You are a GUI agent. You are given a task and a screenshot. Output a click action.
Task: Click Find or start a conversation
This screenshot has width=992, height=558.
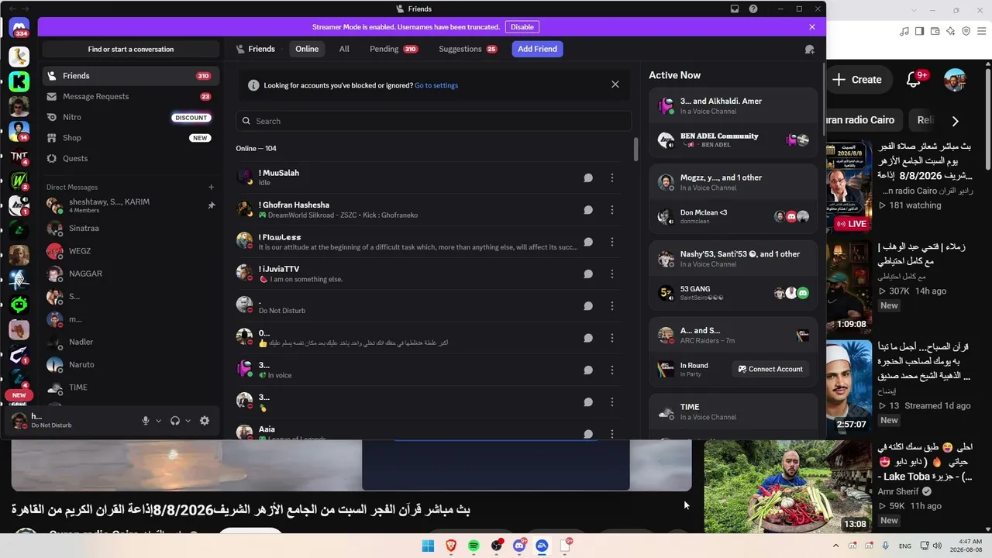click(131, 49)
